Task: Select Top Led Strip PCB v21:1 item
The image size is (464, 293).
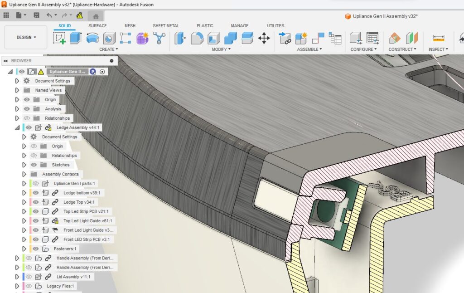Action: (x=86, y=212)
